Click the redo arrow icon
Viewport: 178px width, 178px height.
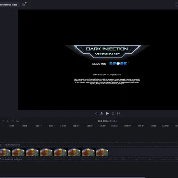(x=3, y=121)
